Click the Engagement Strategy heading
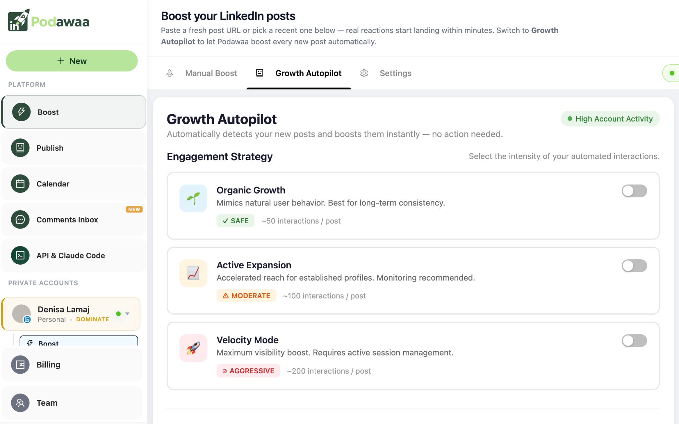The height and width of the screenshot is (424, 679). click(220, 156)
